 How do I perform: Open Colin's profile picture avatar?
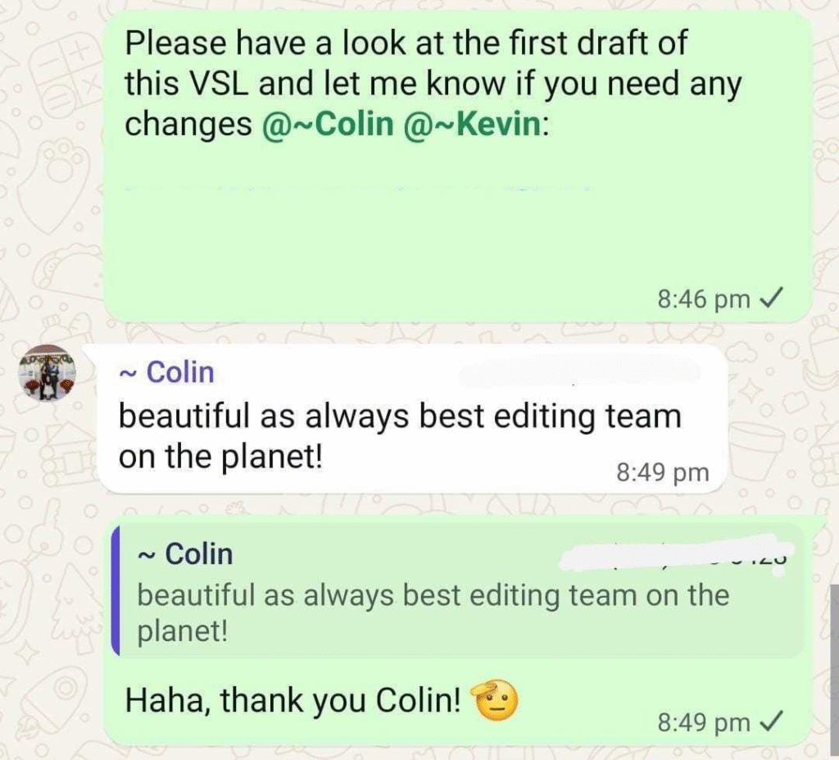[47, 373]
